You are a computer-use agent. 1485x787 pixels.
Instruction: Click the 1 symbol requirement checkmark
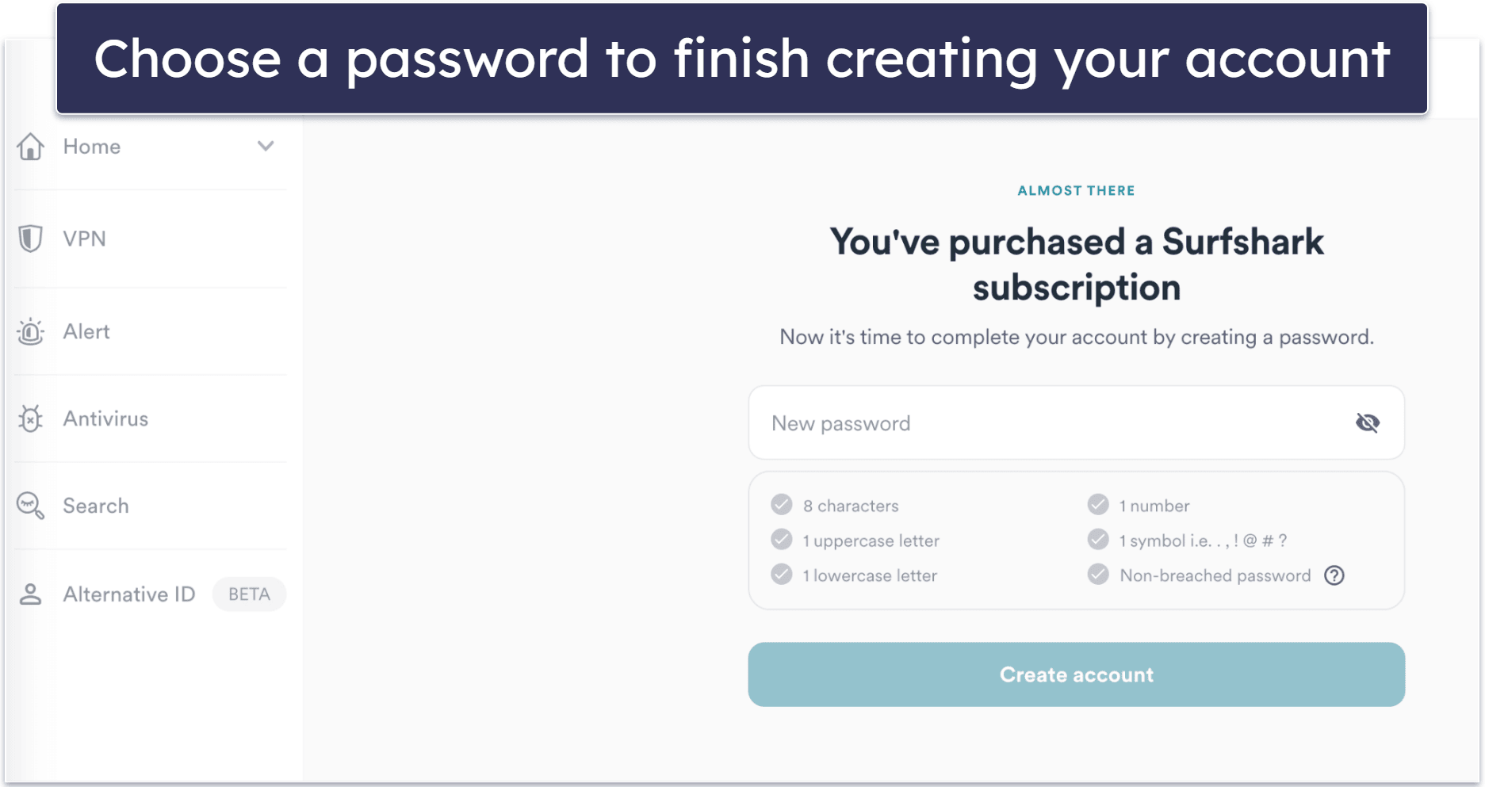1098,540
